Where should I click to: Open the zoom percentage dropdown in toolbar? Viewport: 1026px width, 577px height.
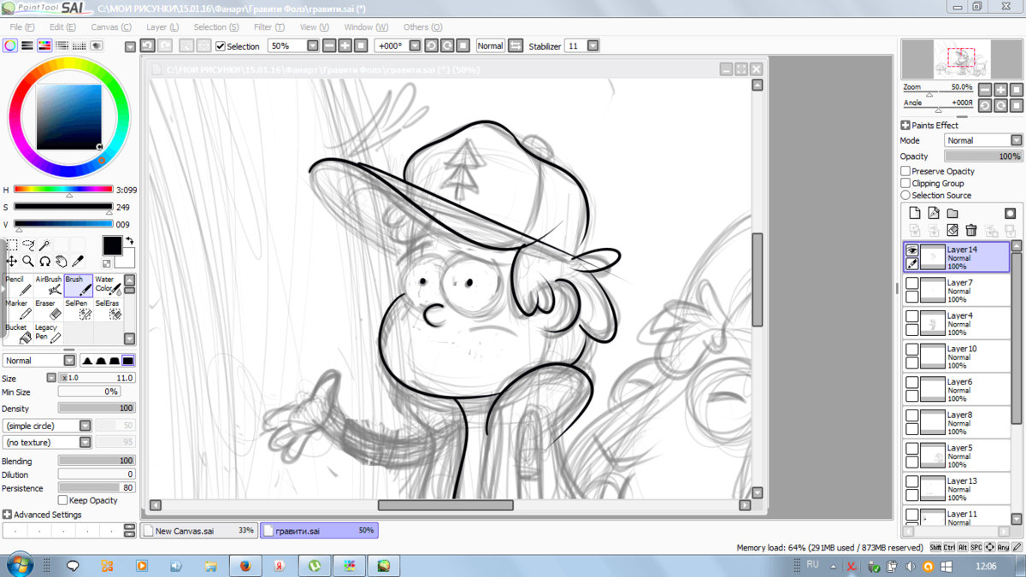312,45
